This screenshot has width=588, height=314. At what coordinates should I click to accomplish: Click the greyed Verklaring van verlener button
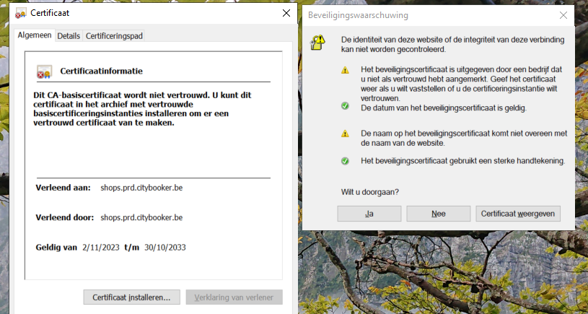click(234, 297)
